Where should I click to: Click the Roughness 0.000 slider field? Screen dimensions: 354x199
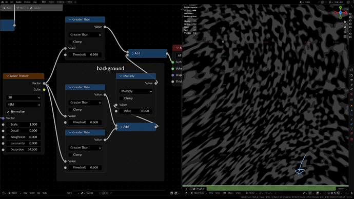tap(23, 137)
